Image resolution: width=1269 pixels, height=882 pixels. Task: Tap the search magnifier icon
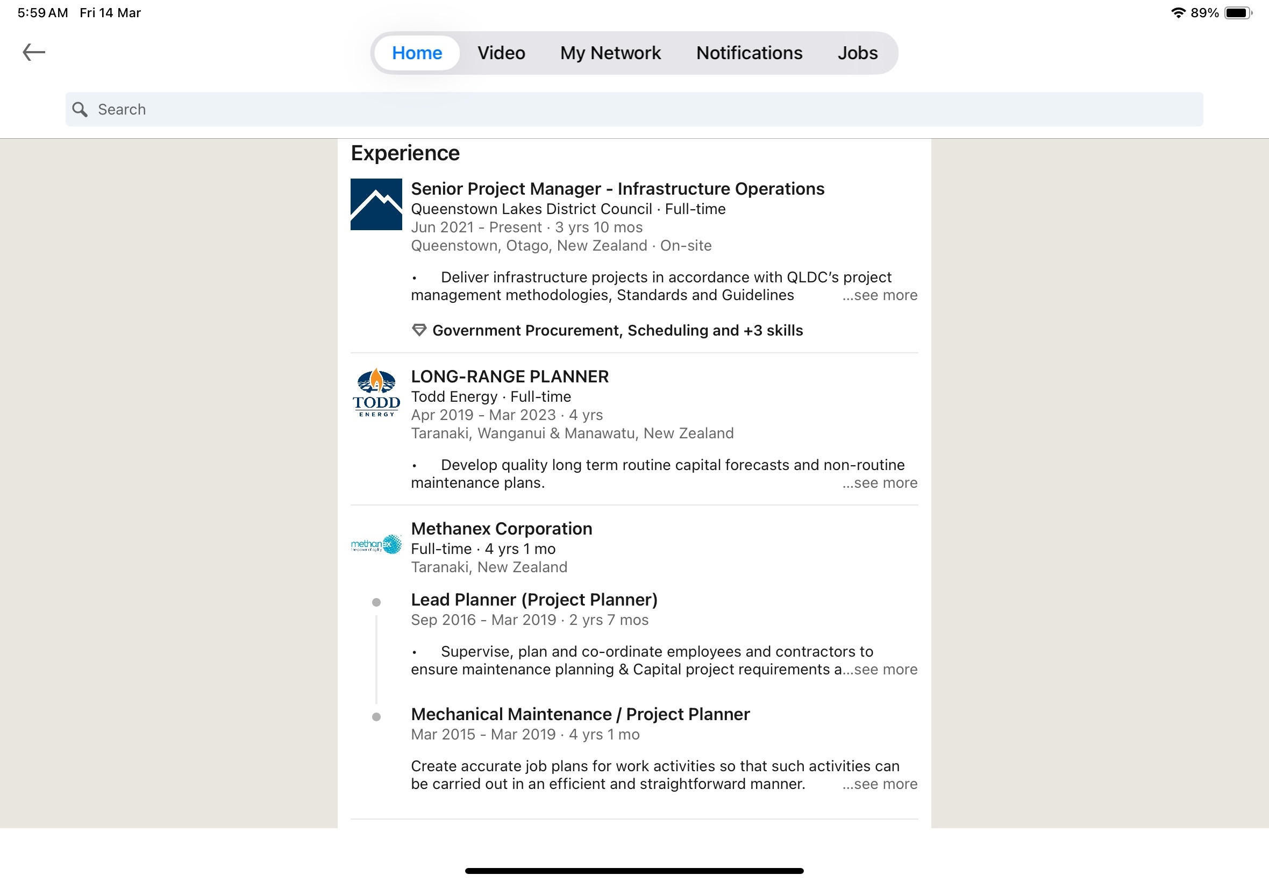pyautogui.click(x=80, y=109)
